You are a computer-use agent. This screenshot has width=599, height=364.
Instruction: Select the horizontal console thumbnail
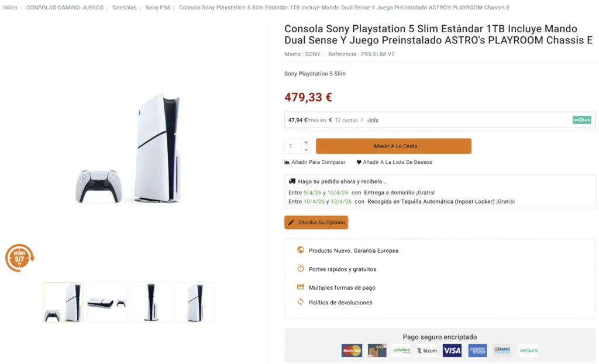pyautogui.click(x=106, y=302)
